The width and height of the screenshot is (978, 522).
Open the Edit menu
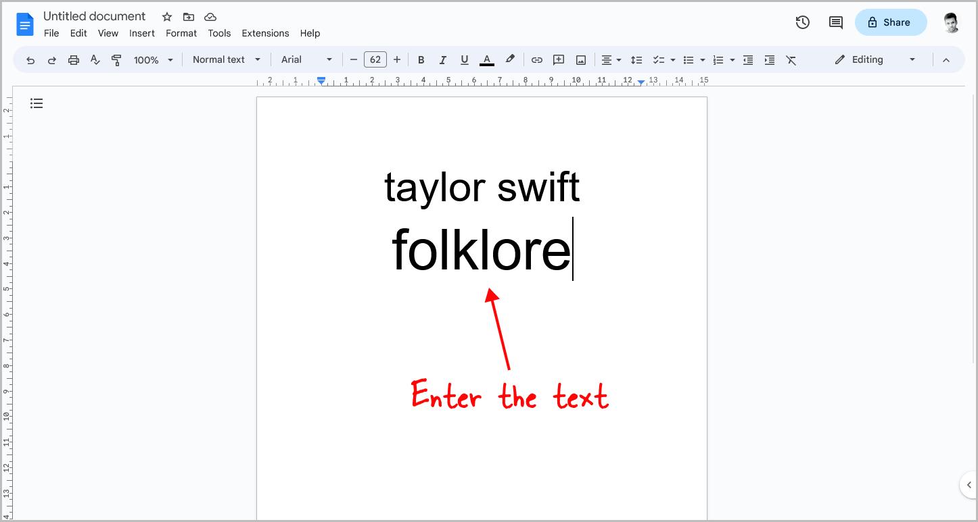tap(78, 33)
